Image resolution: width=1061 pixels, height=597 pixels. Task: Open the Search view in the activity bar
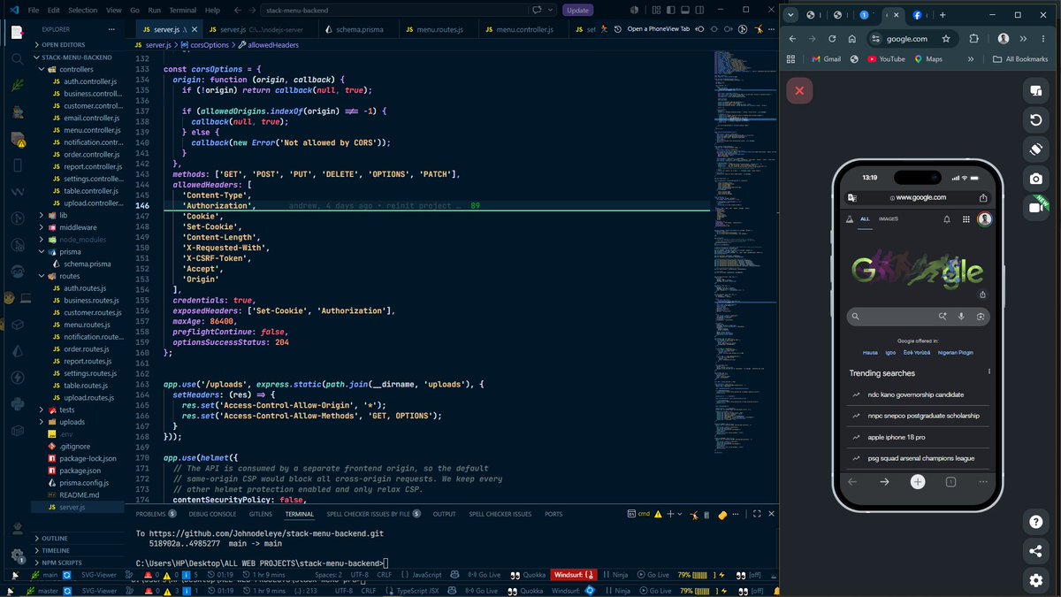17,60
